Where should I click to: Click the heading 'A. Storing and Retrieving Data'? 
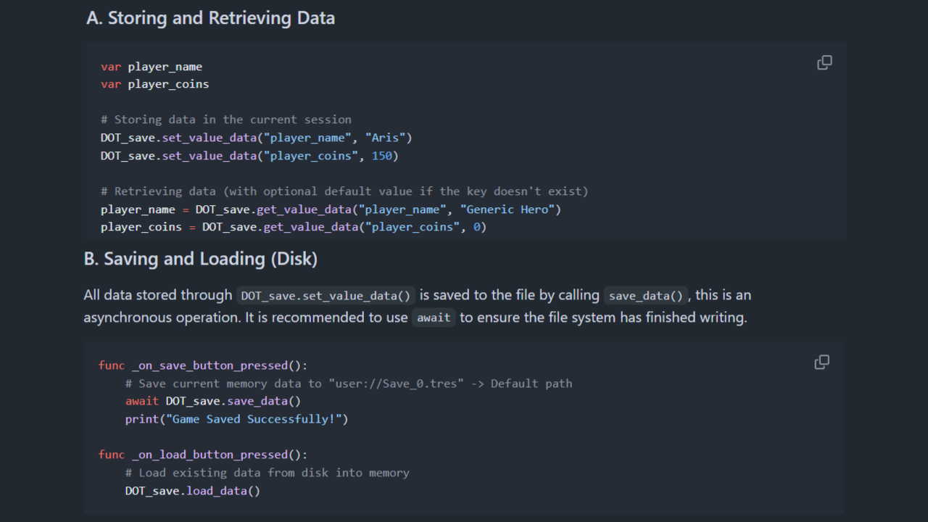pos(210,18)
